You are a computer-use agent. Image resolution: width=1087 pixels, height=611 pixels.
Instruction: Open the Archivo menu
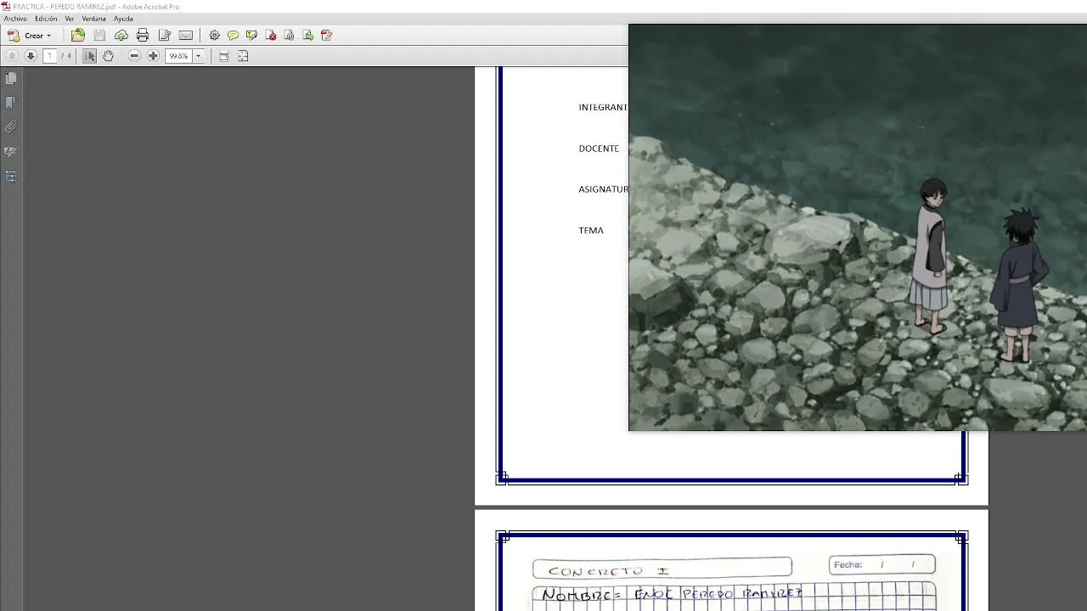click(x=15, y=19)
